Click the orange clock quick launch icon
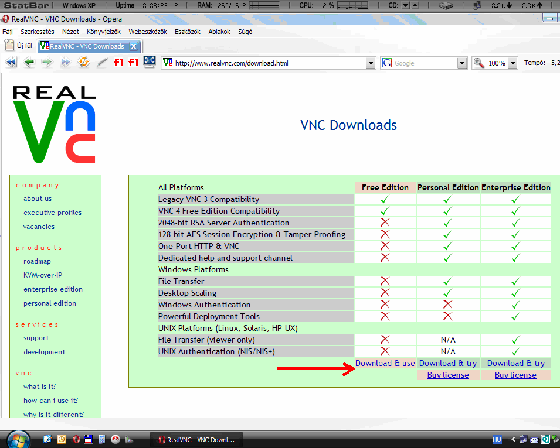 61,439
